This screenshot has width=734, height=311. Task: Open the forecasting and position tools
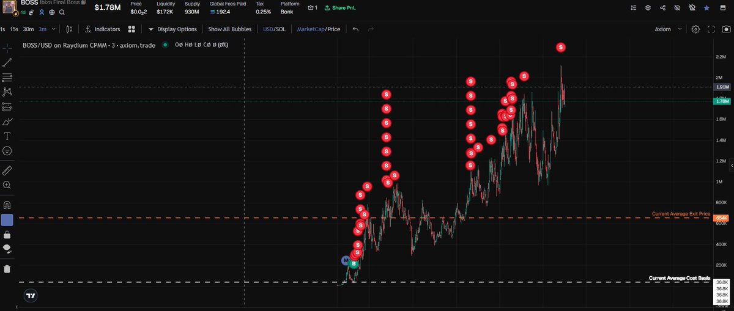click(7, 106)
